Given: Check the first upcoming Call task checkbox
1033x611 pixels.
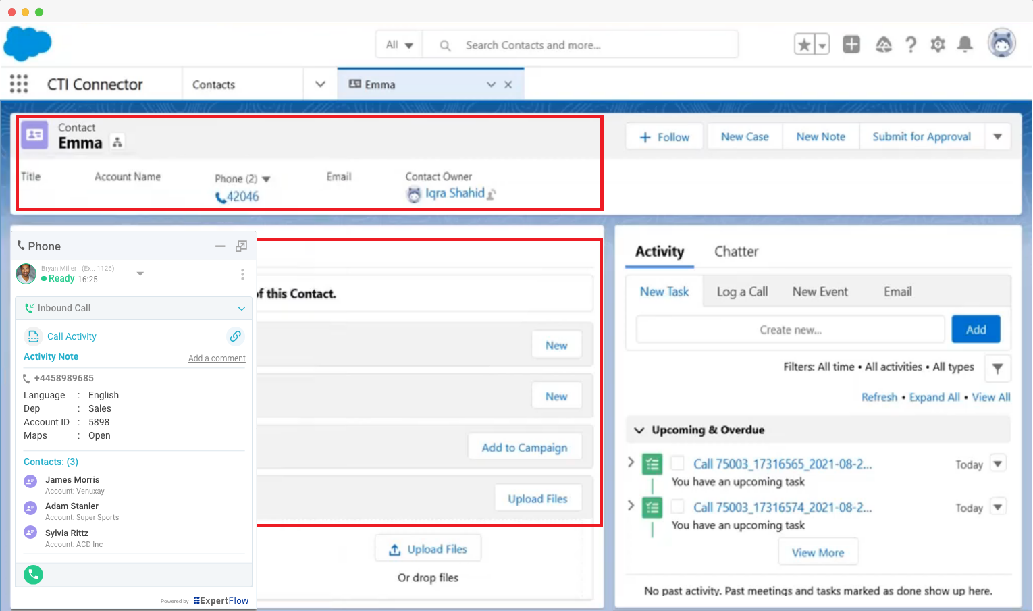Looking at the screenshot, I should [677, 464].
